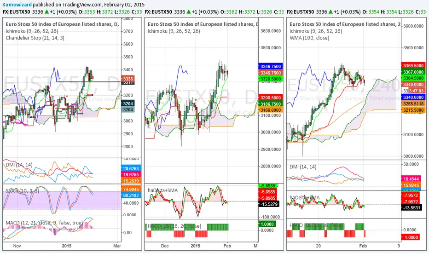Click the header open value O:3353

[x=87, y=12]
